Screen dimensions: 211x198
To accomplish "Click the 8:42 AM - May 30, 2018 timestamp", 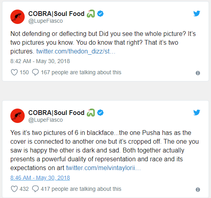I will (40, 61).
